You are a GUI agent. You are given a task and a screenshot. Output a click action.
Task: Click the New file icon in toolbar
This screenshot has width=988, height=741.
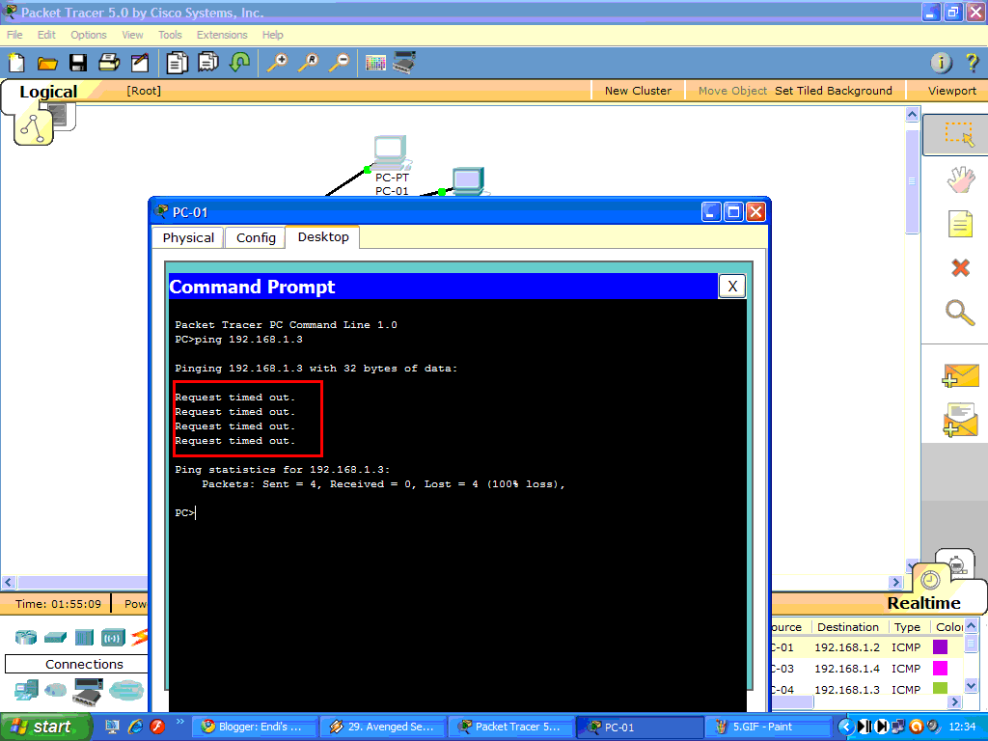[16, 63]
